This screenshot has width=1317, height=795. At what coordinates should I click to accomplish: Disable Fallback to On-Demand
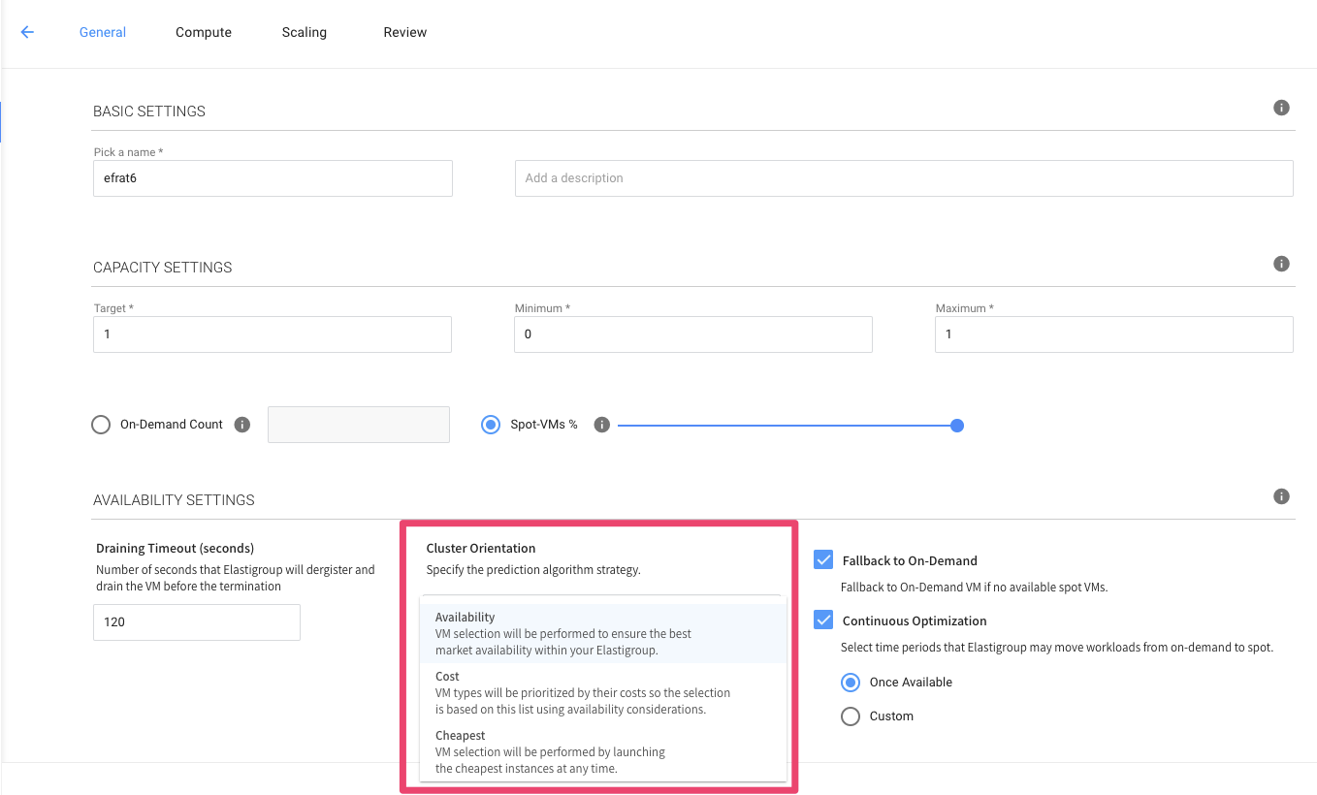823,559
